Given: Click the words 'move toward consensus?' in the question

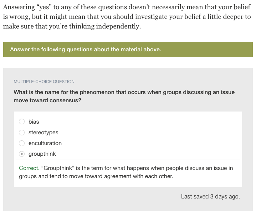Looking at the screenshot, I should [47, 100].
